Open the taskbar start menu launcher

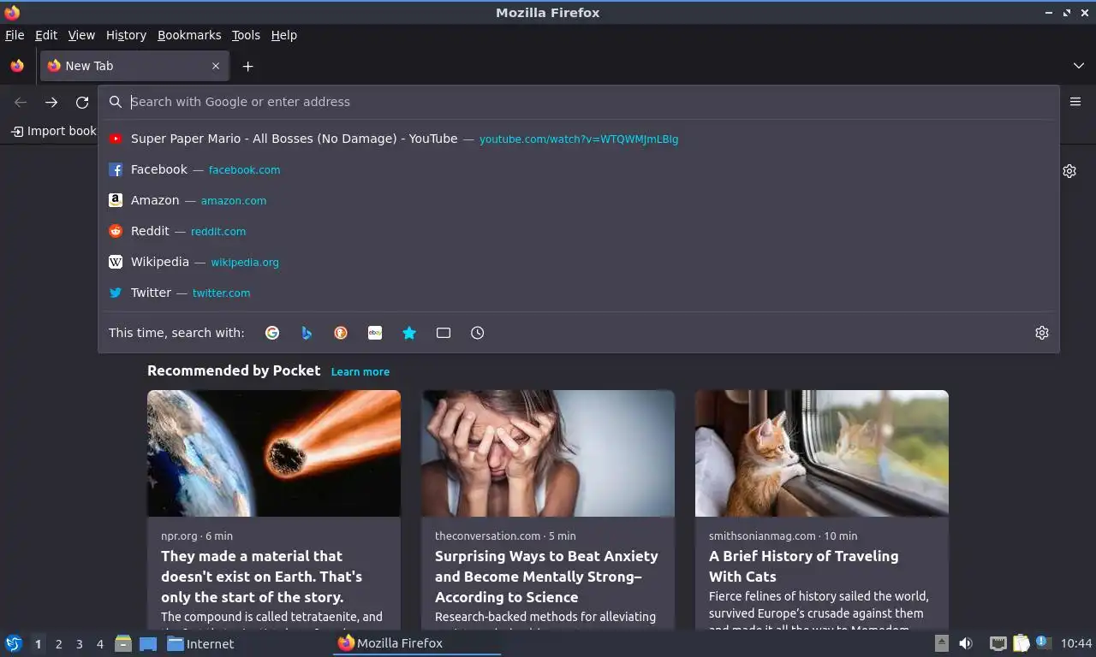(x=14, y=643)
